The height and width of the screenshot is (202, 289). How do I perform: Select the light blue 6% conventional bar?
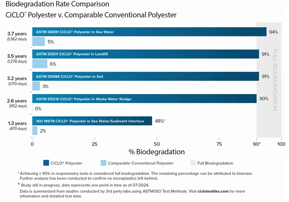pos(39,64)
